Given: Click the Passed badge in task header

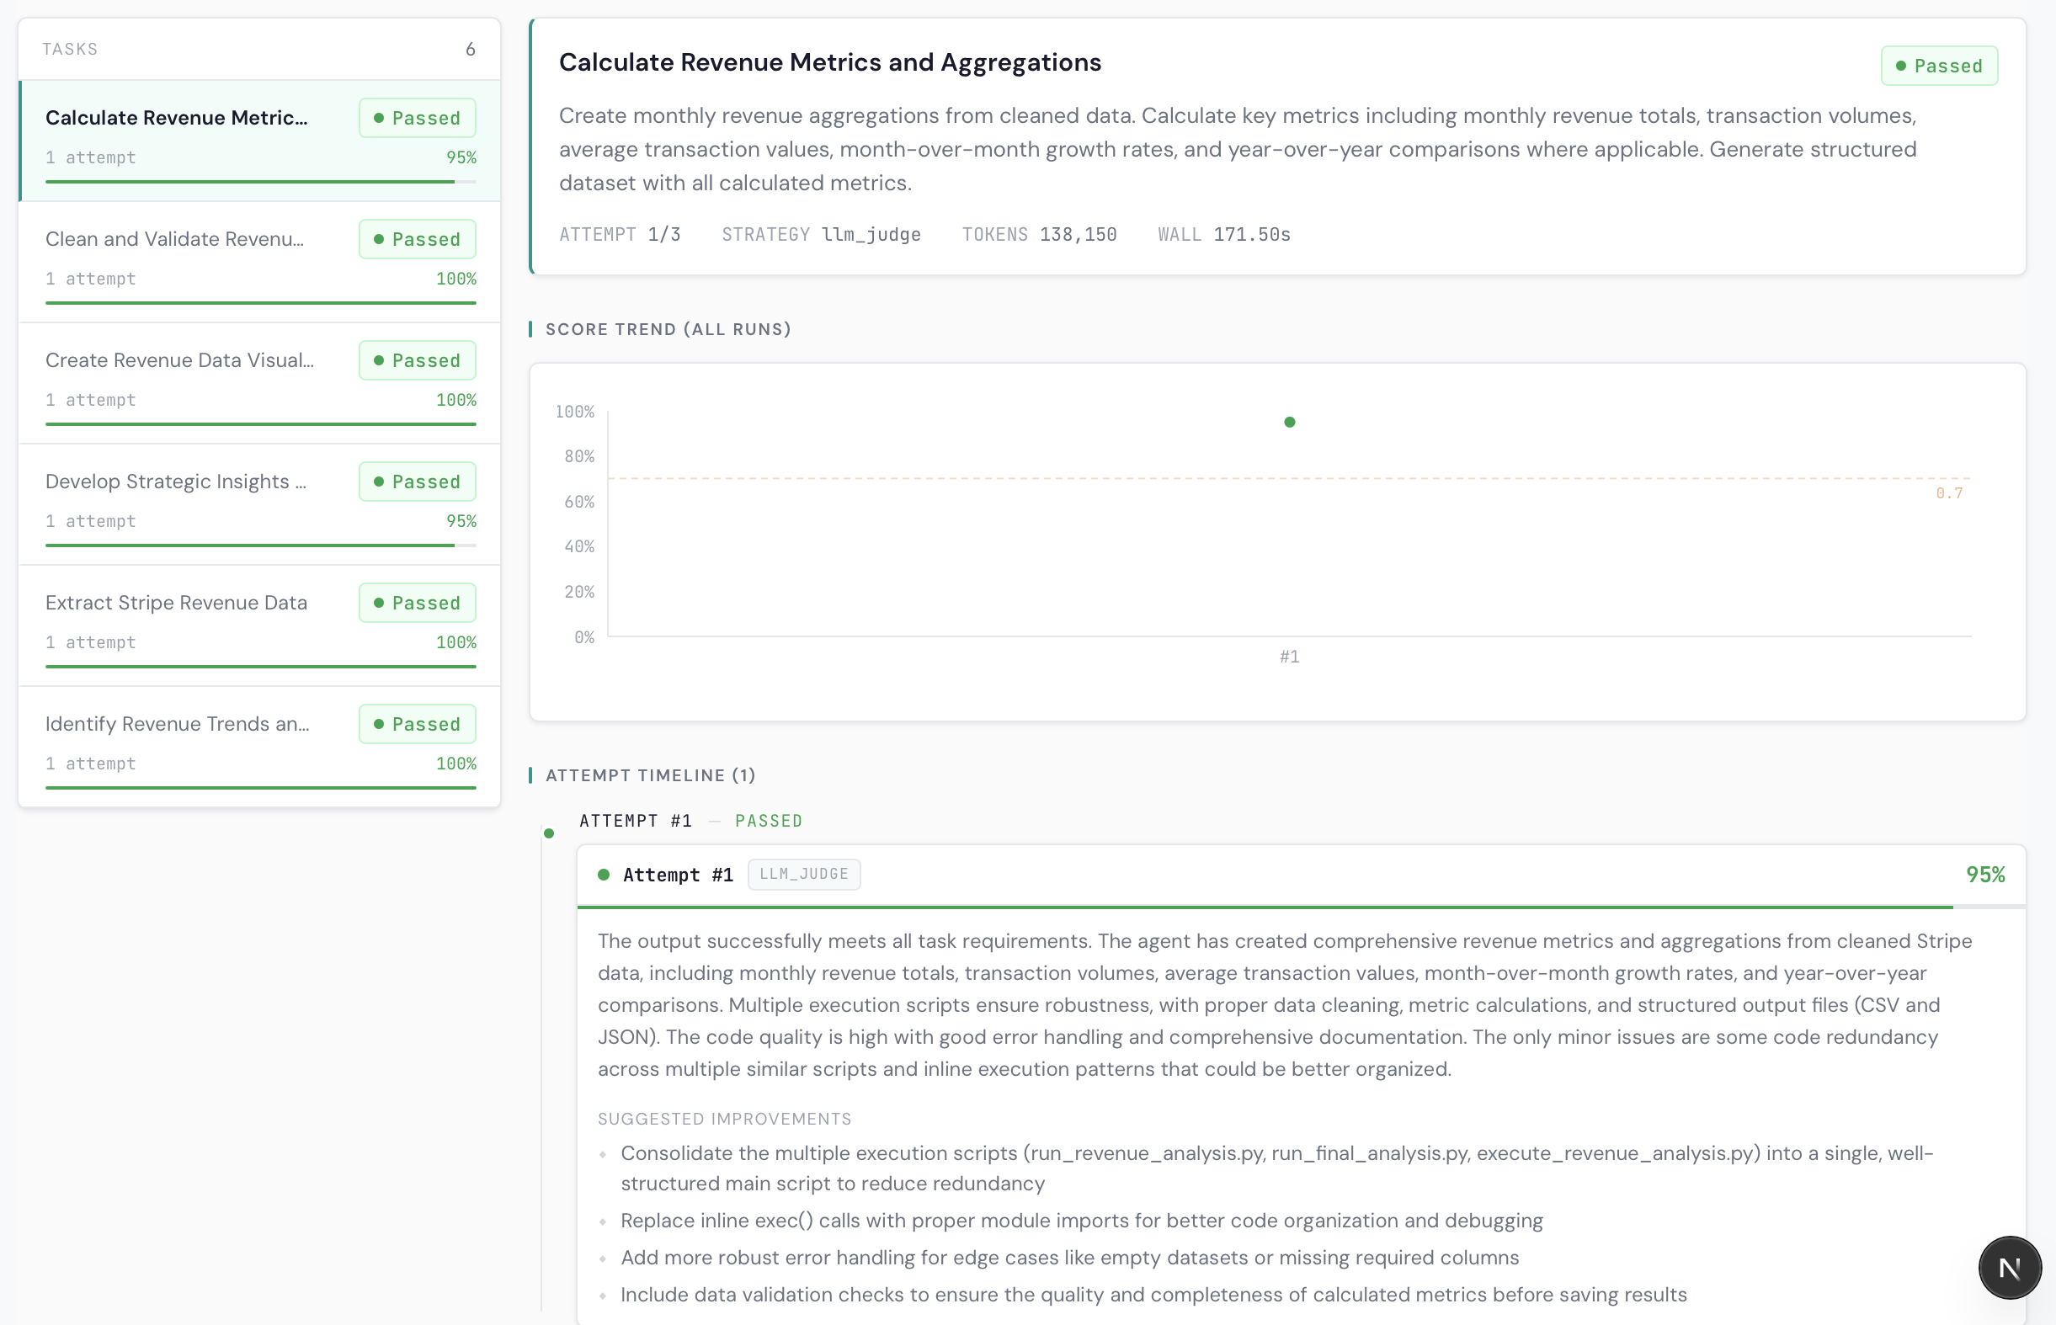Looking at the screenshot, I should [x=1938, y=67].
